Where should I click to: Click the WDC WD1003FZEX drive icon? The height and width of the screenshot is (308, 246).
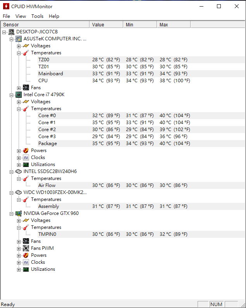coord(19,192)
